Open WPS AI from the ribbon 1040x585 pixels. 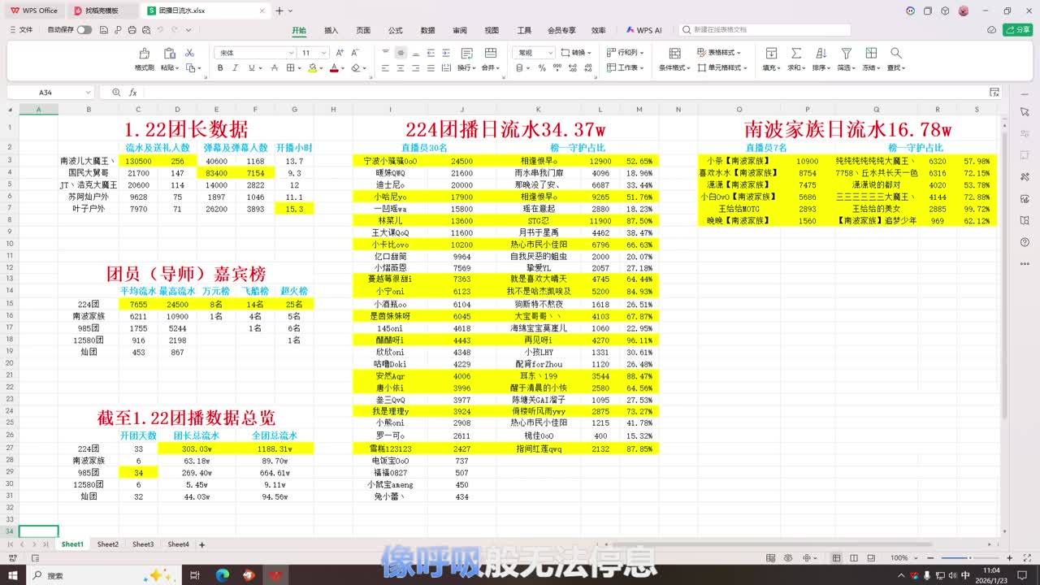point(643,30)
